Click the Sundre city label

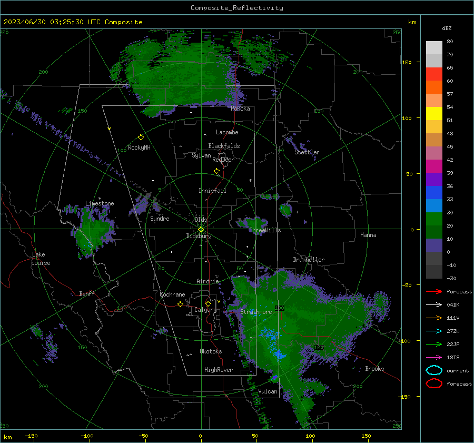[160, 218]
